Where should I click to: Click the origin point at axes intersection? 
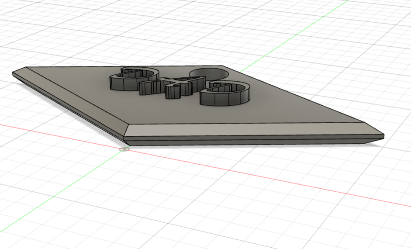[124, 149]
